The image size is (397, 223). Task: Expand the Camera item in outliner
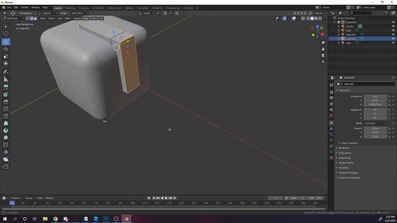[x=339, y=26]
